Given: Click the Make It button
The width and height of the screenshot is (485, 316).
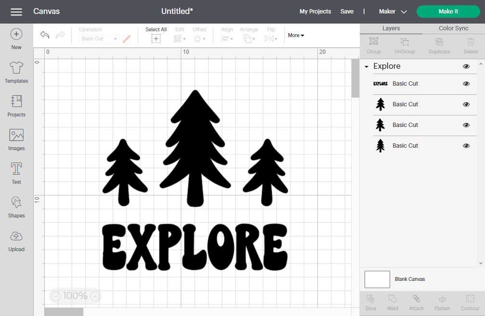Looking at the screenshot, I should 447,11.
